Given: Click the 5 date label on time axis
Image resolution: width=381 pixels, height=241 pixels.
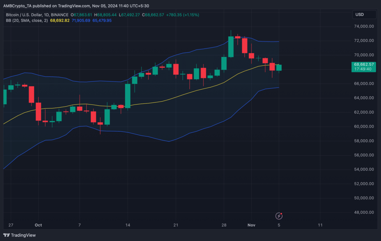Looking at the screenshot, I should [x=279, y=225].
